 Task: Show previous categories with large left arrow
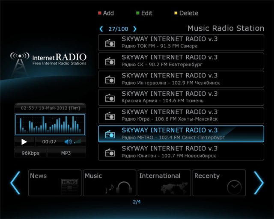(x=15, y=183)
